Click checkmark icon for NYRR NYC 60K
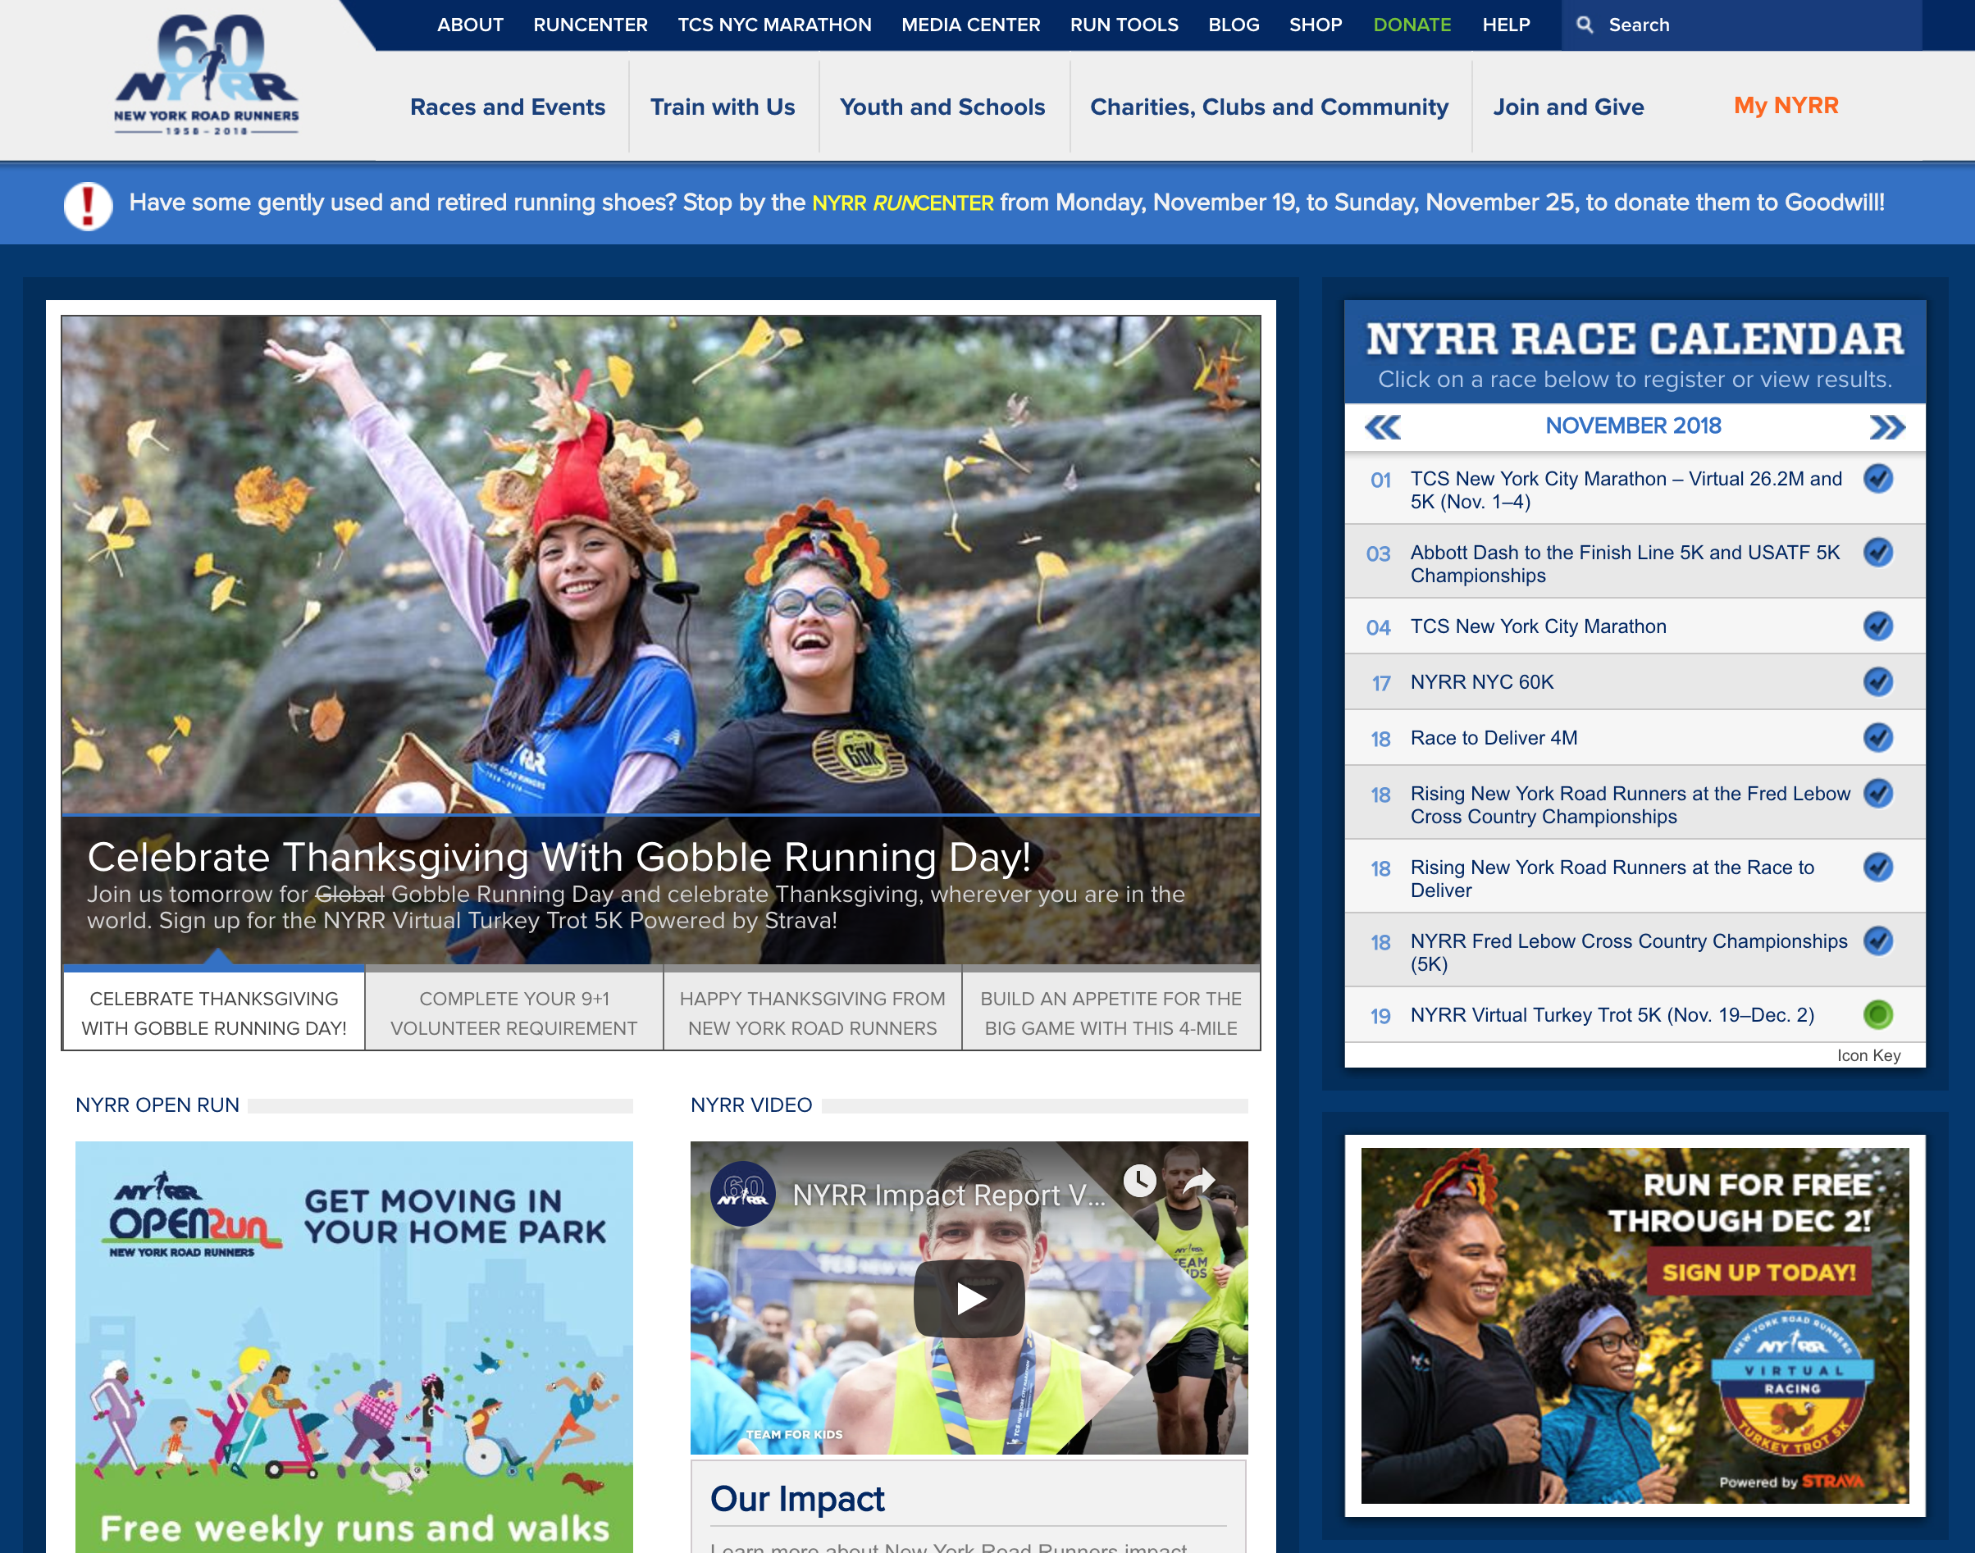The image size is (1975, 1553). click(x=1877, y=681)
